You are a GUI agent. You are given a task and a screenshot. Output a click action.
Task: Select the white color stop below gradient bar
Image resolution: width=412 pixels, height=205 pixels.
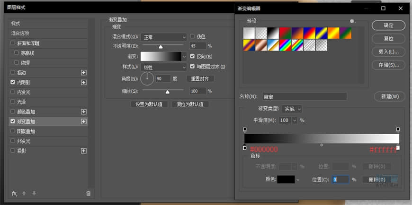point(398,148)
